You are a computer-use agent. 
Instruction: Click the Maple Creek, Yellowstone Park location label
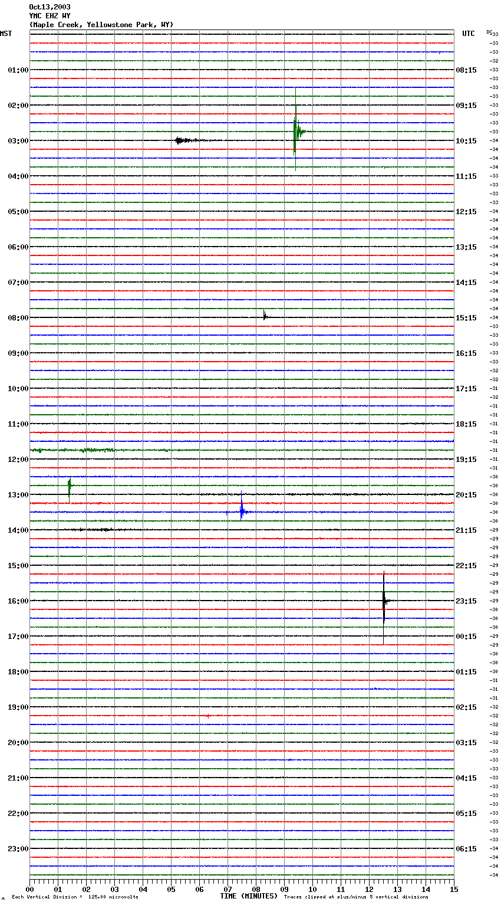click(101, 25)
